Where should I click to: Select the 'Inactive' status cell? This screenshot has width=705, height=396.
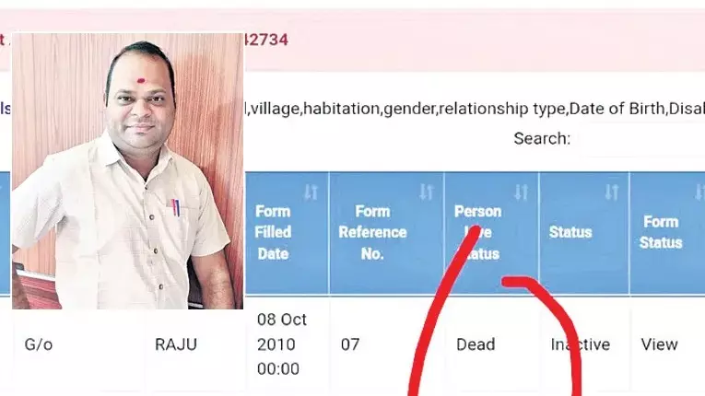580,344
